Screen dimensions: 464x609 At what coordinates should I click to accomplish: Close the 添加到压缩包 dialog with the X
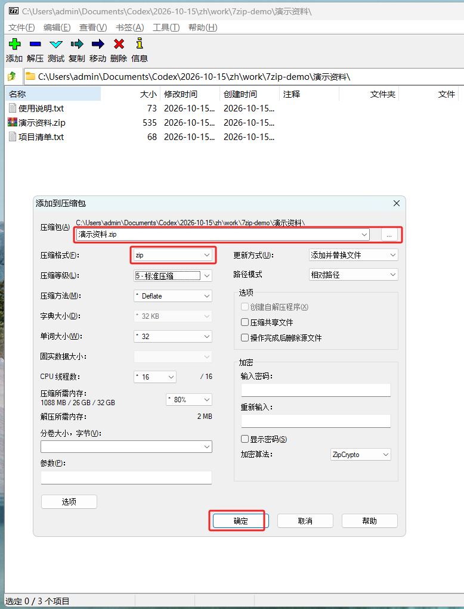(x=397, y=203)
